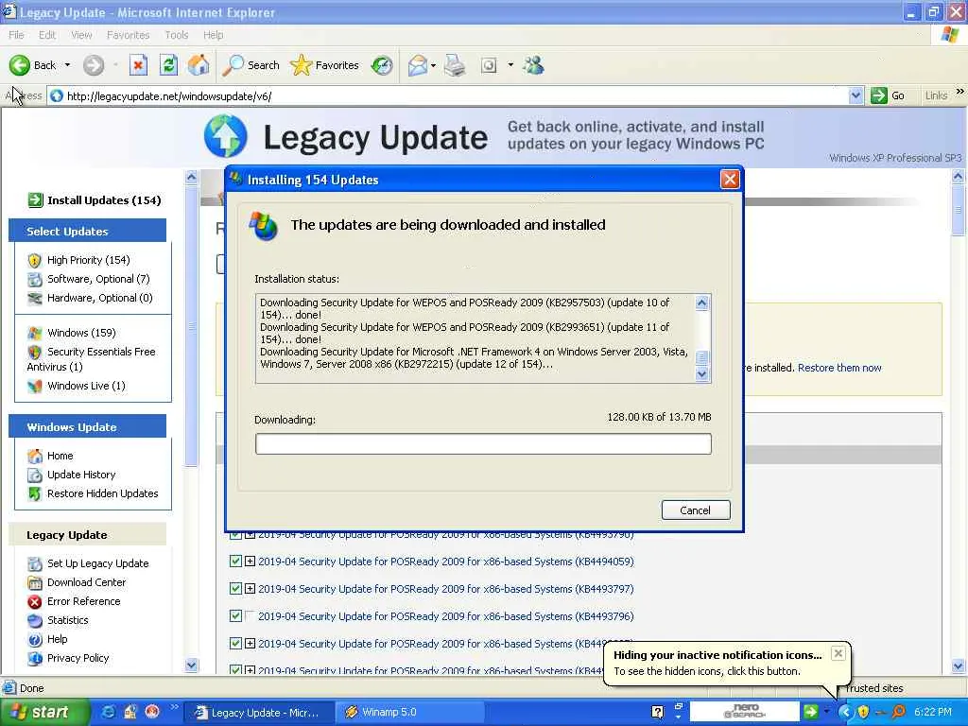Screen dimensions: 968x726
Task: Expand details for KB4494059 update
Action: pyautogui.click(x=250, y=562)
